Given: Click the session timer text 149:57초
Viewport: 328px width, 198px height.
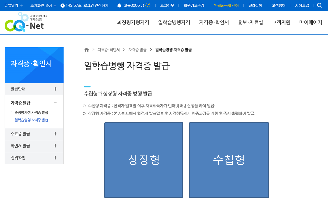Looking at the screenshot, I should tap(74, 5).
